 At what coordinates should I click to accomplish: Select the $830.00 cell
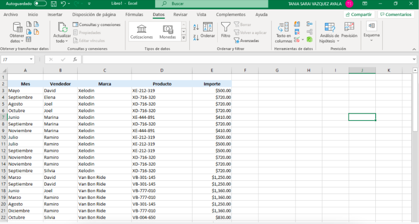point(212,217)
